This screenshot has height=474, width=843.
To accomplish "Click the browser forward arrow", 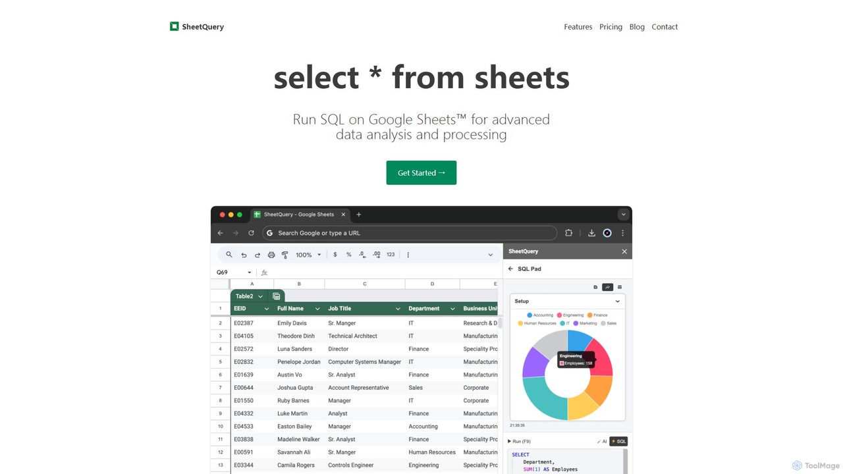I will click(x=236, y=233).
